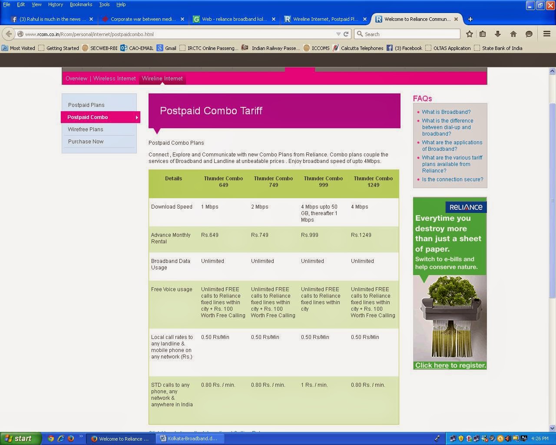The width and height of the screenshot is (556, 445).
Task: Open URL history dropdown arrow
Action: click(338, 34)
